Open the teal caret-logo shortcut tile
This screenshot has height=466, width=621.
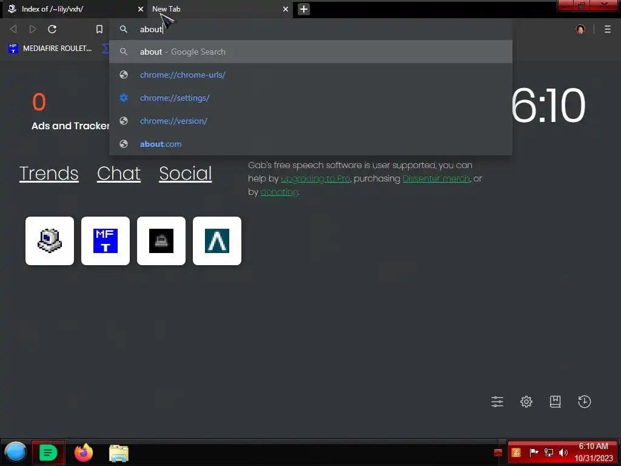click(217, 241)
